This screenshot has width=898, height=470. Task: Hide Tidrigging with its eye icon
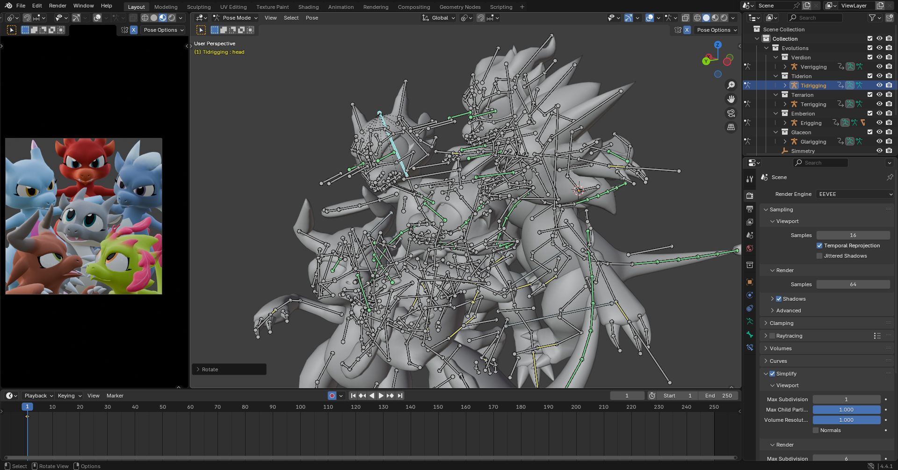(x=879, y=85)
